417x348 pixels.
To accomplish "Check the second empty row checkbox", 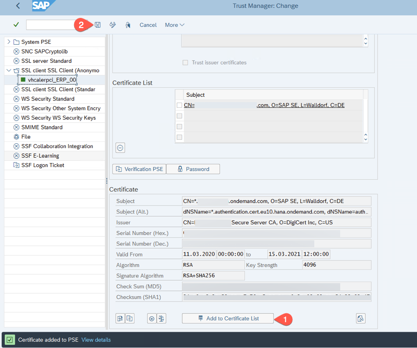I will point(180,116).
